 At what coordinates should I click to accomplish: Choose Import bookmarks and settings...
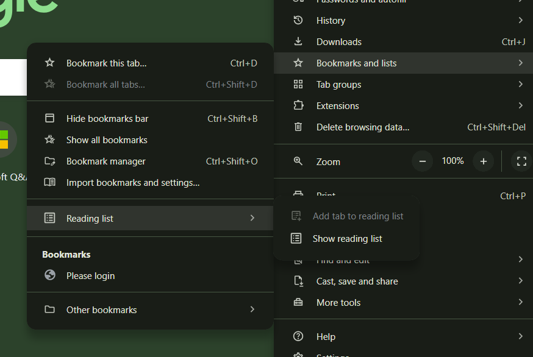point(150,182)
